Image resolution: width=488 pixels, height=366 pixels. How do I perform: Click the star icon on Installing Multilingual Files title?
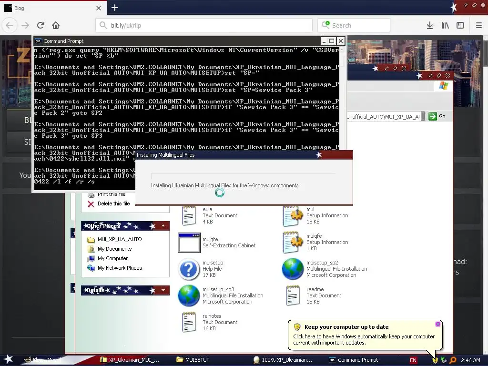(x=318, y=155)
